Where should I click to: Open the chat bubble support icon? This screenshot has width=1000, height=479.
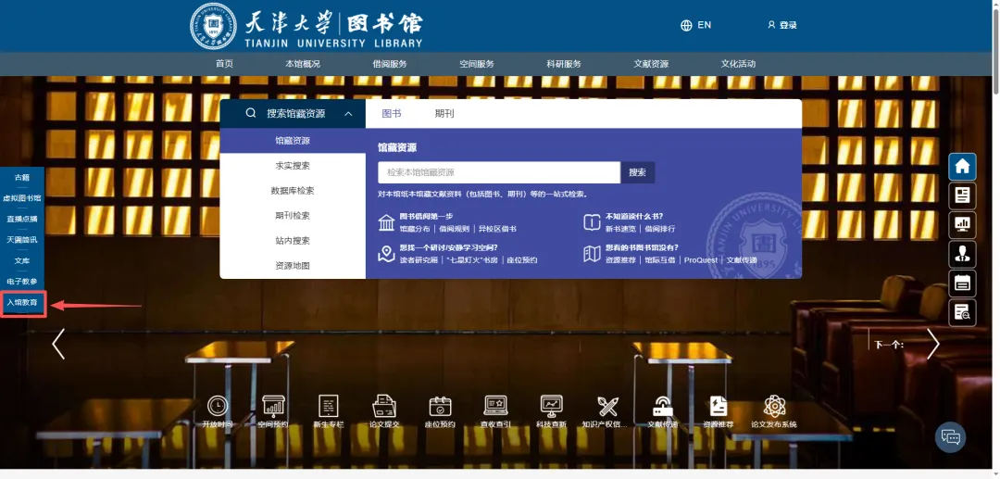coord(950,436)
